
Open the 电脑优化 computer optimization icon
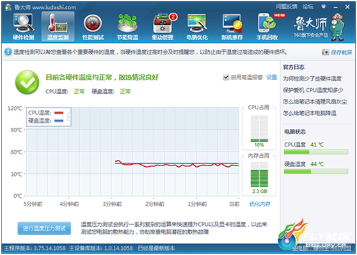pyautogui.click(x=197, y=27)
